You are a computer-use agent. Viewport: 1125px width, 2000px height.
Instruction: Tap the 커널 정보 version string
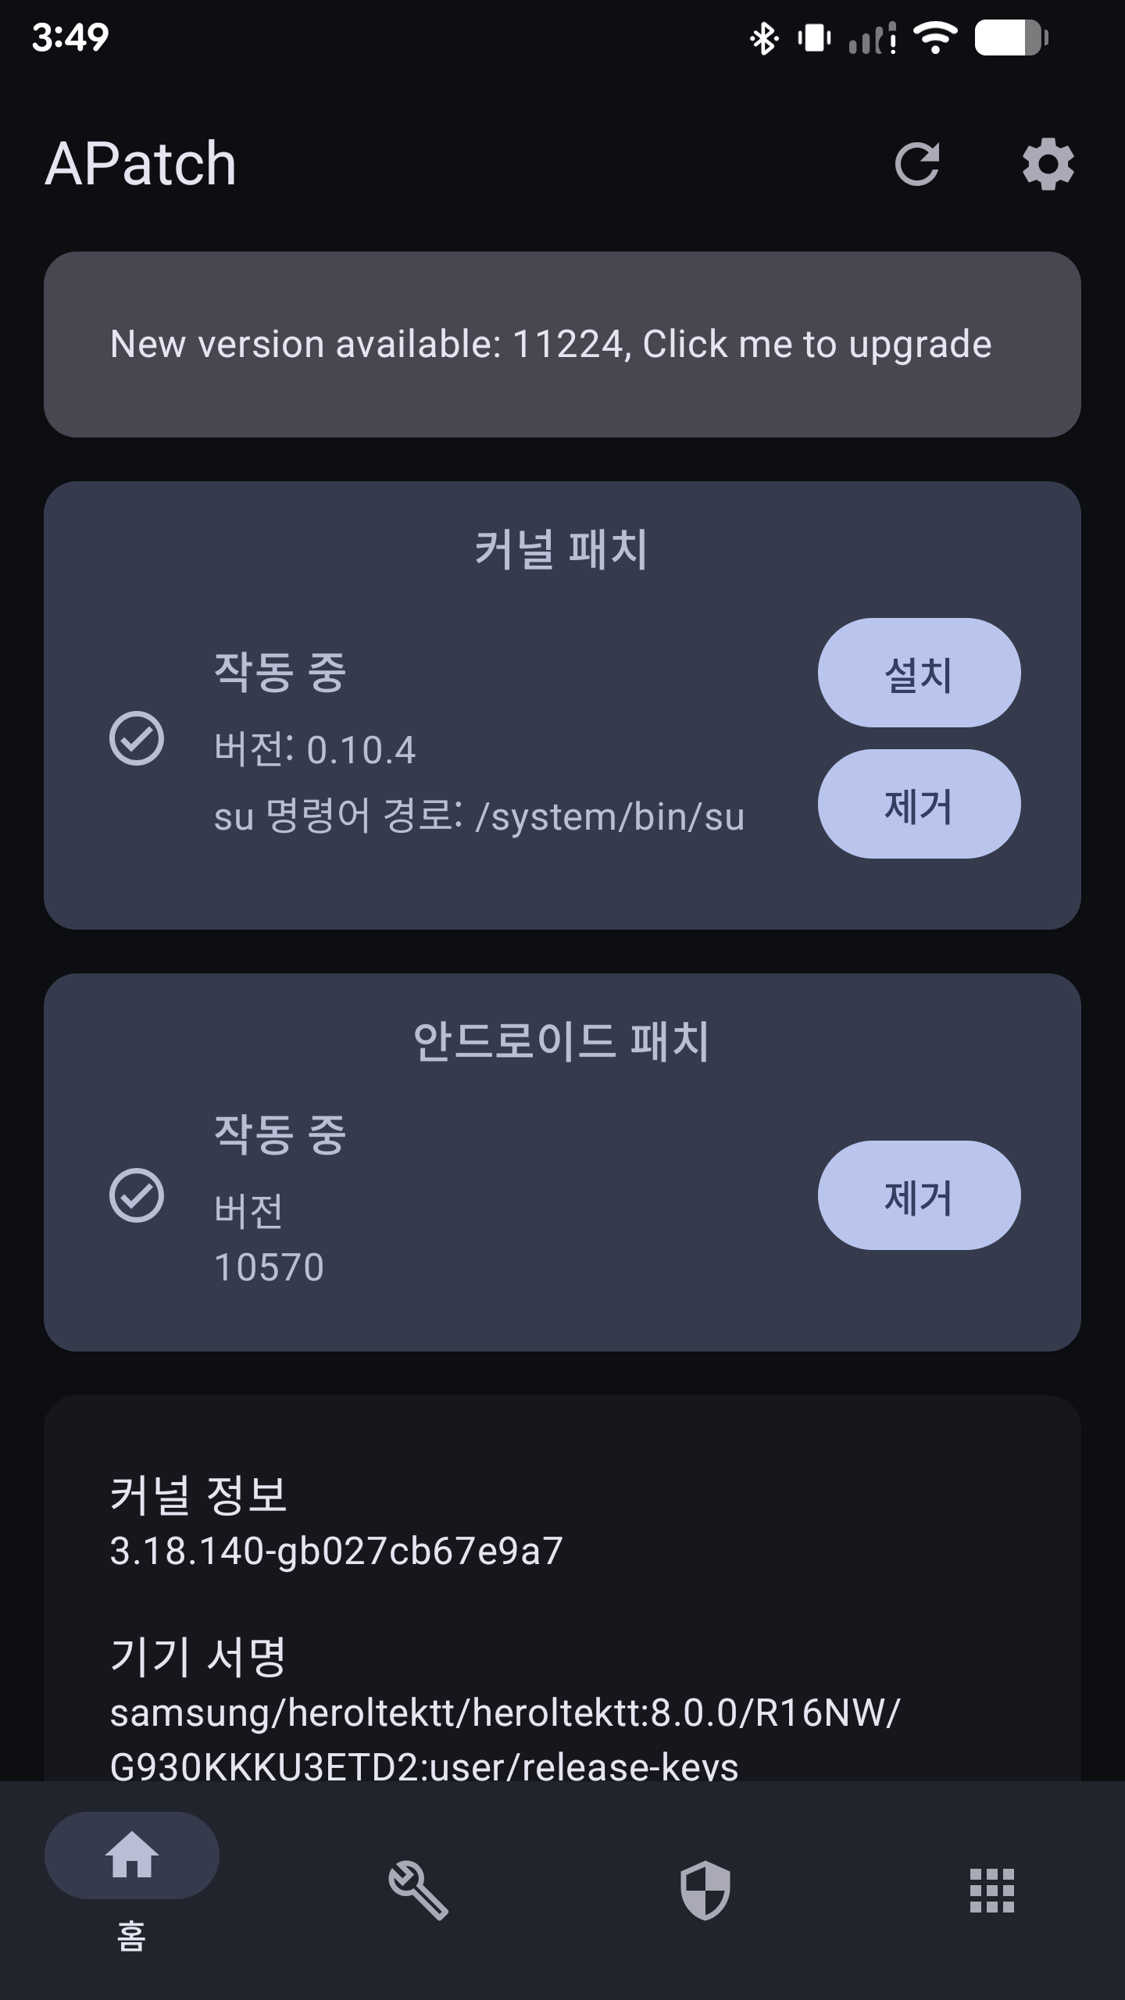point(336,1551)
